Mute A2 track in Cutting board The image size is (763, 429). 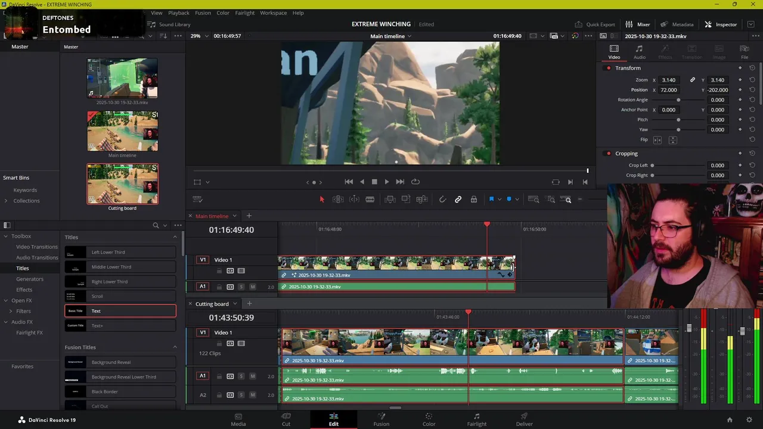(253, 395)
